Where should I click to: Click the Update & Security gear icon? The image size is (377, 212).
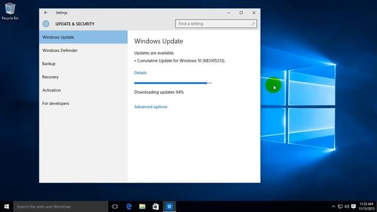pos(46,24)
